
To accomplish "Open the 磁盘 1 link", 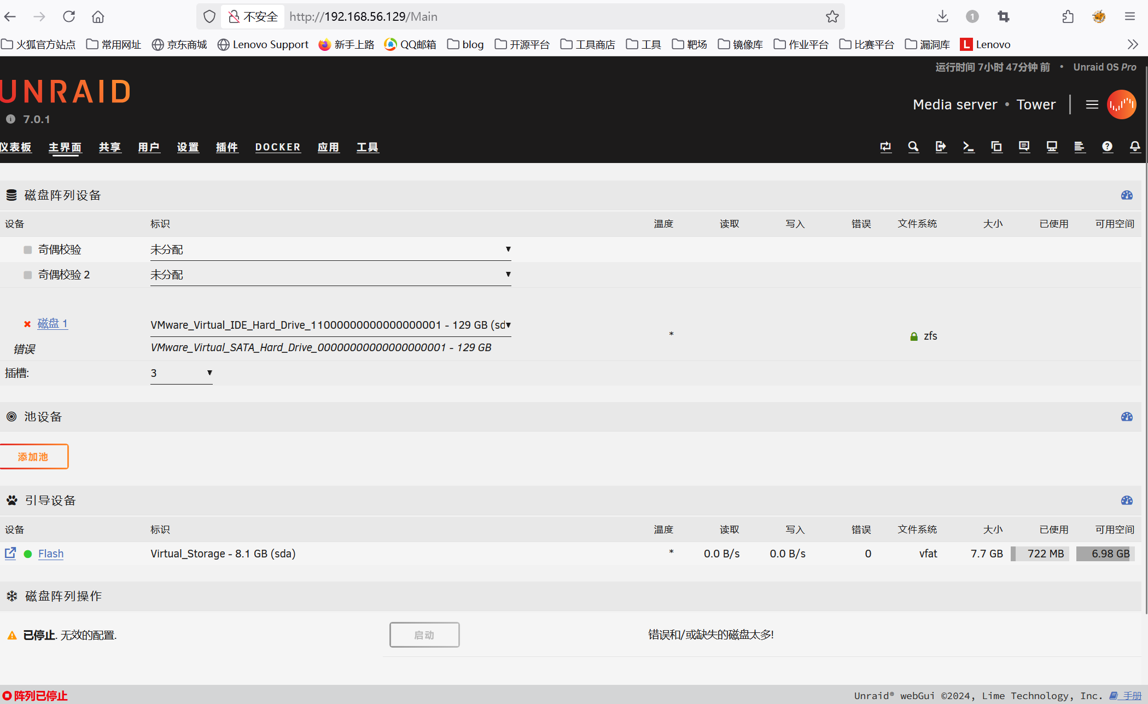I will [53, 323].
